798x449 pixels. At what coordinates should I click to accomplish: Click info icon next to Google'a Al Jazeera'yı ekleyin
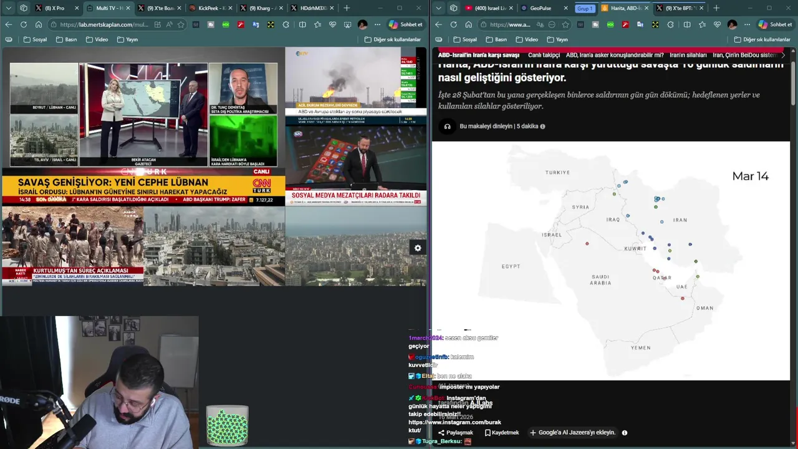[624, 433]
